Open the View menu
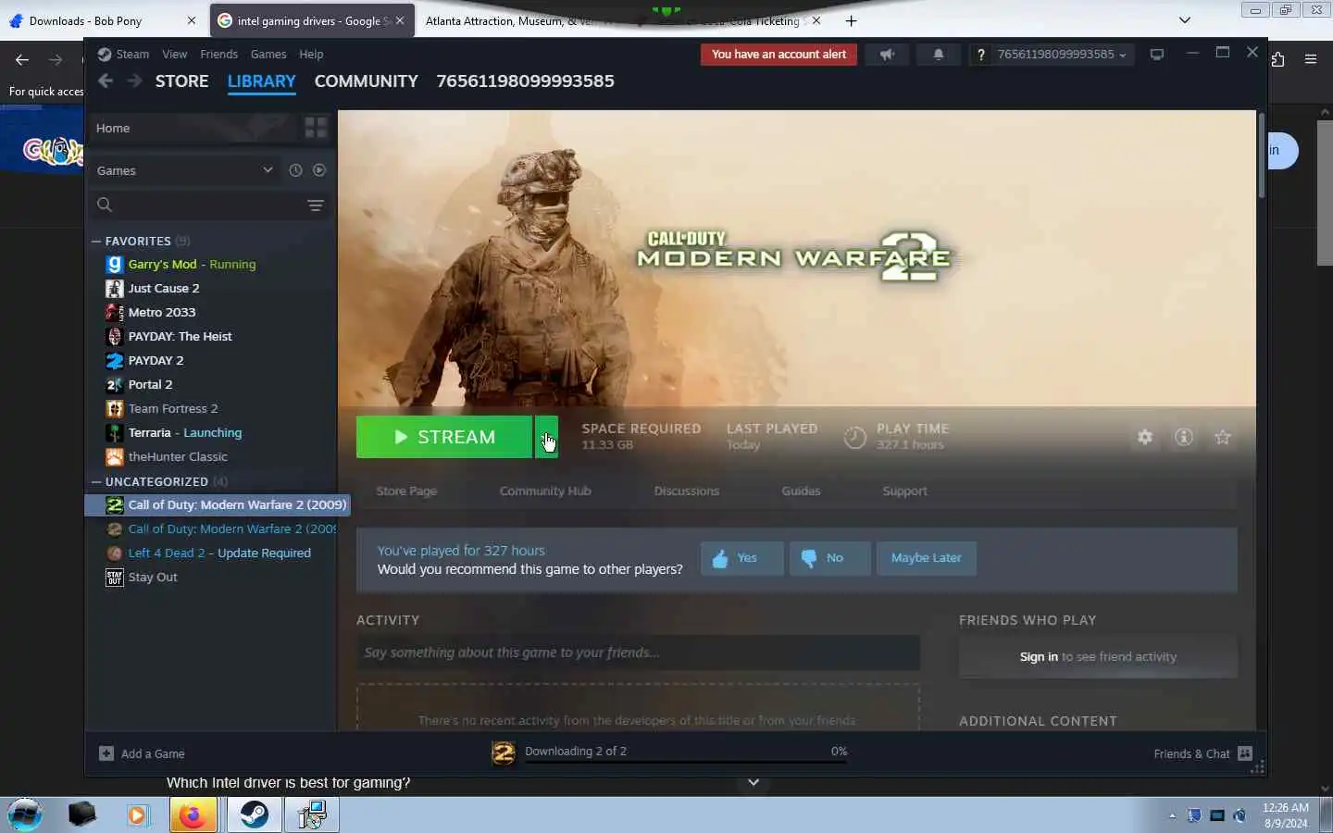The image size is (1333, 833). click(x=174, y=55)
